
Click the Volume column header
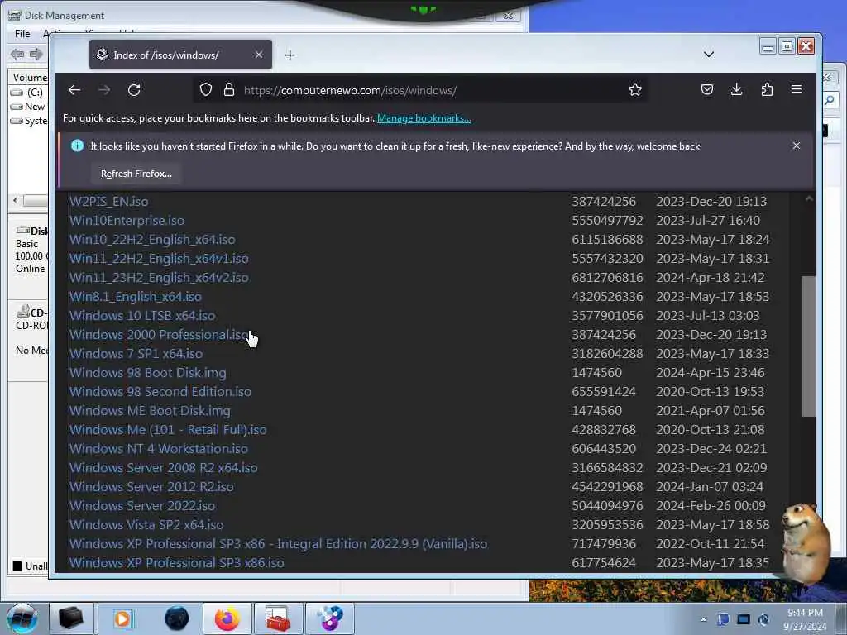[29, 77]
